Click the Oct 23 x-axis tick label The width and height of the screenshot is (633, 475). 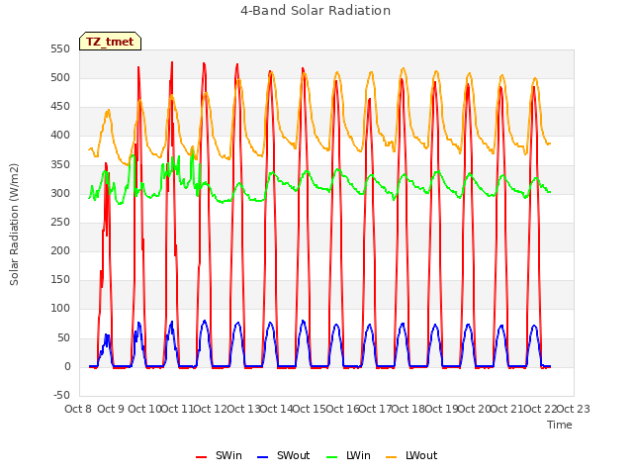tap(573, 409)
